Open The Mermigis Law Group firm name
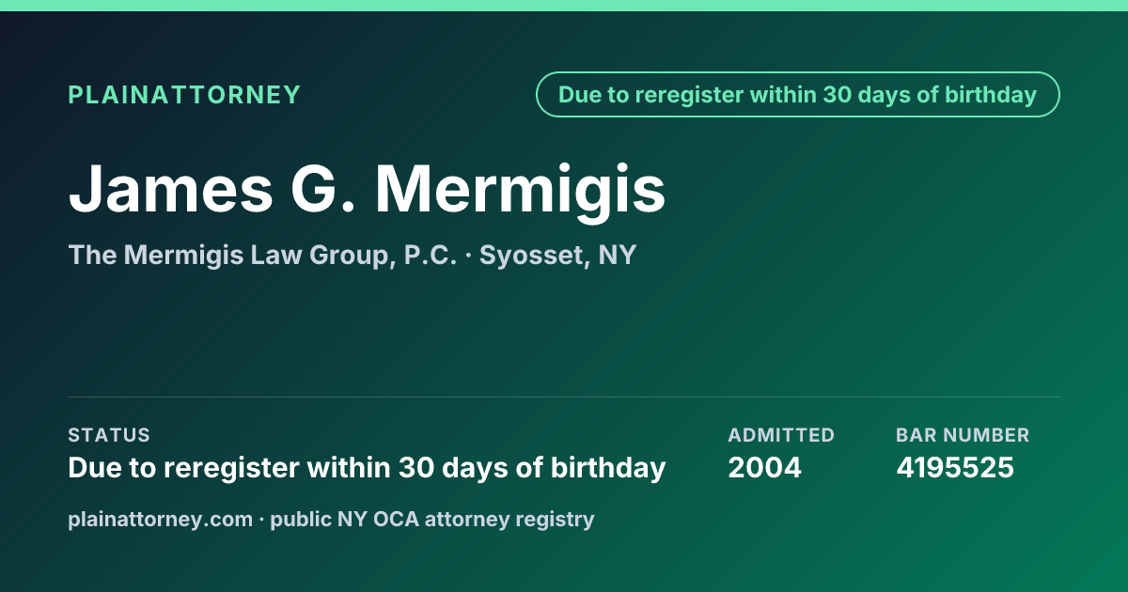The height and width of the screenshot is (592, 1128). pyautogui.click(x=230, y=255)
